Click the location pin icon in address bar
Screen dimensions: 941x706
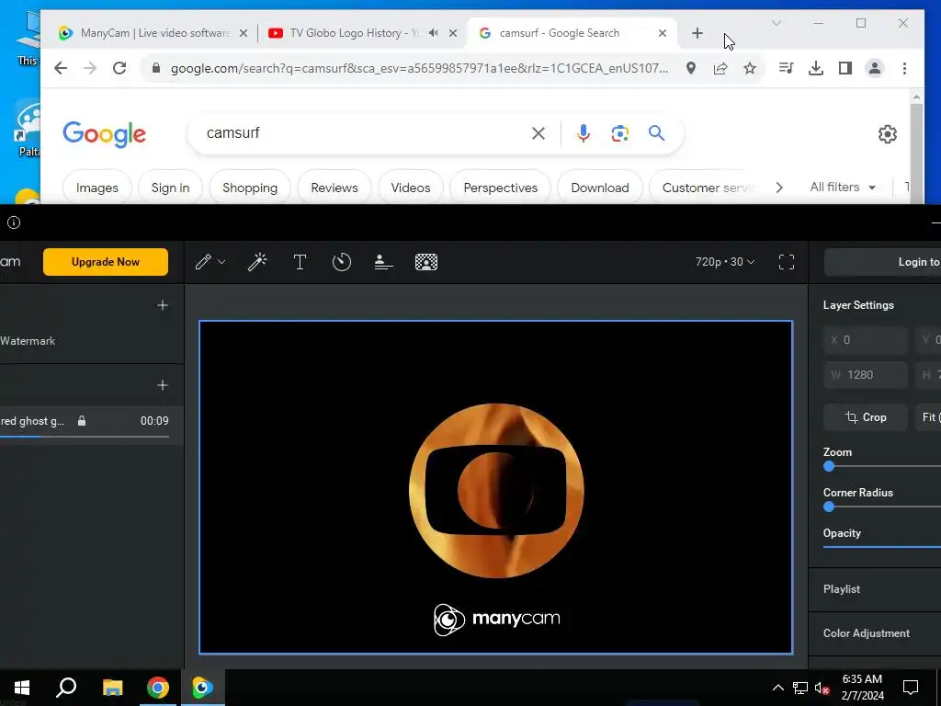[691, 68]
